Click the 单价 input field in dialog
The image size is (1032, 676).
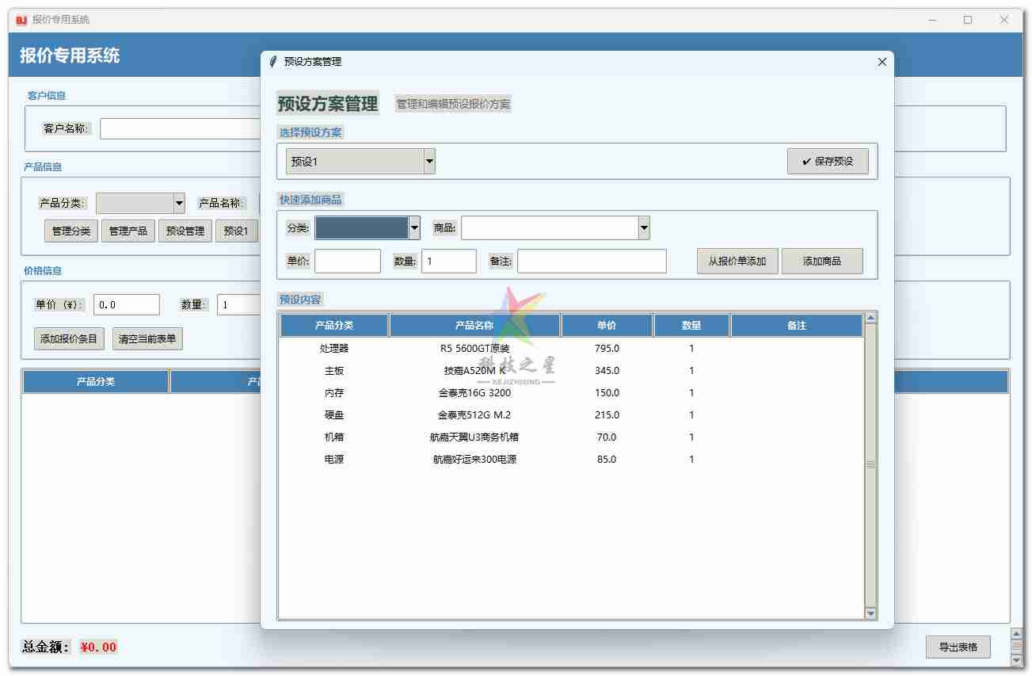(x=347, y=262)
